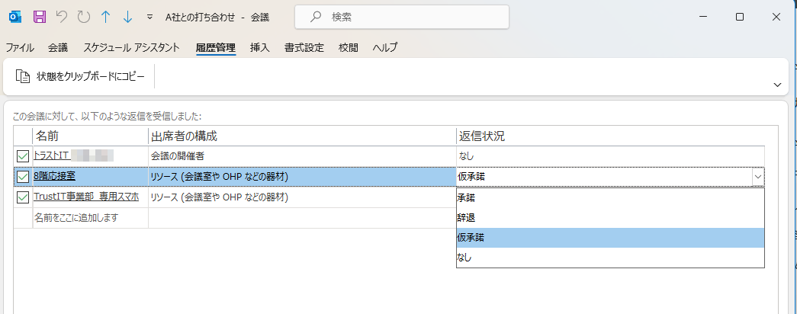Click the 8階応接室 name link

pyautogui.click(x=54, y=177)
